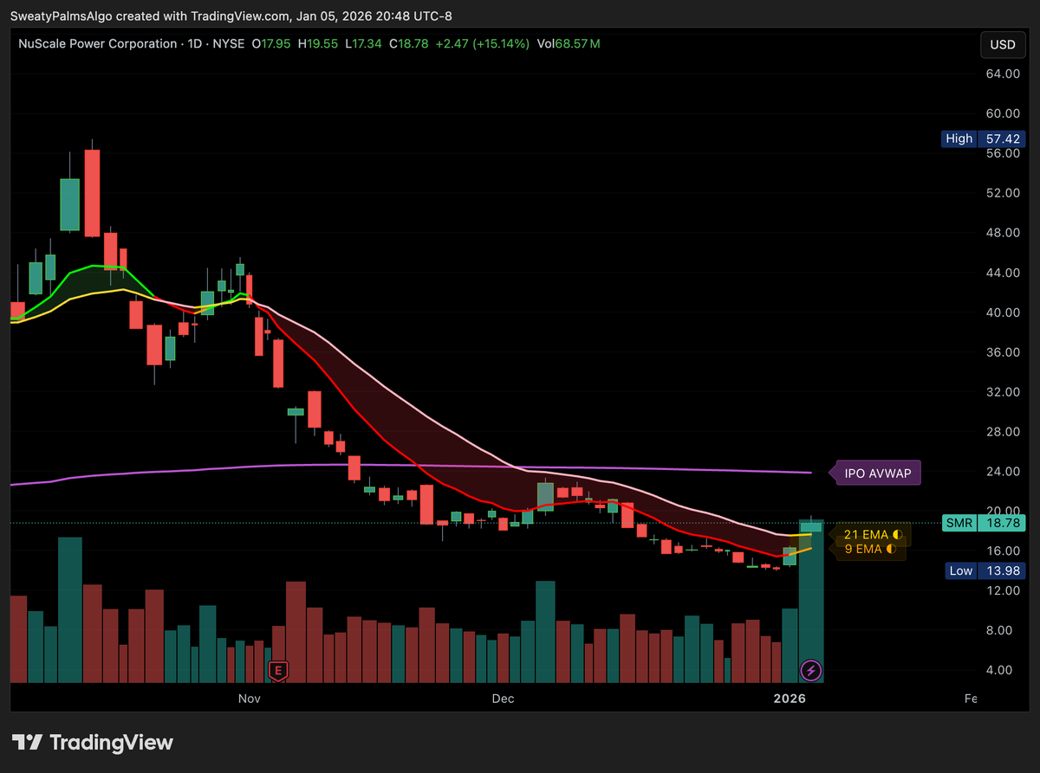Click the 2026 date axis label
1040x773 pixels.
click(x=790, y=698)
